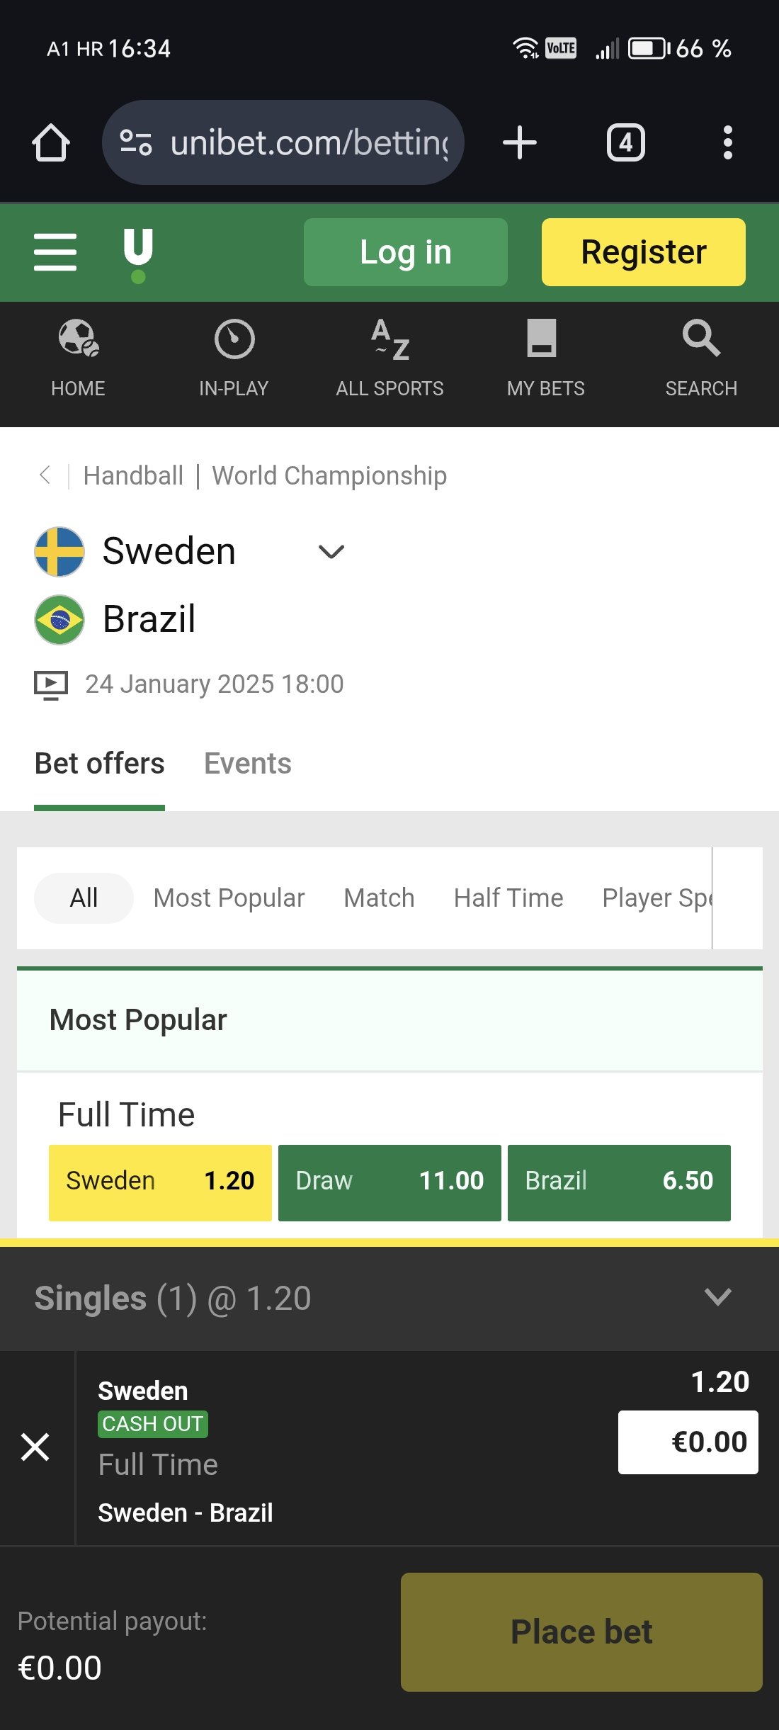Open In-Play events

point(234,358)
